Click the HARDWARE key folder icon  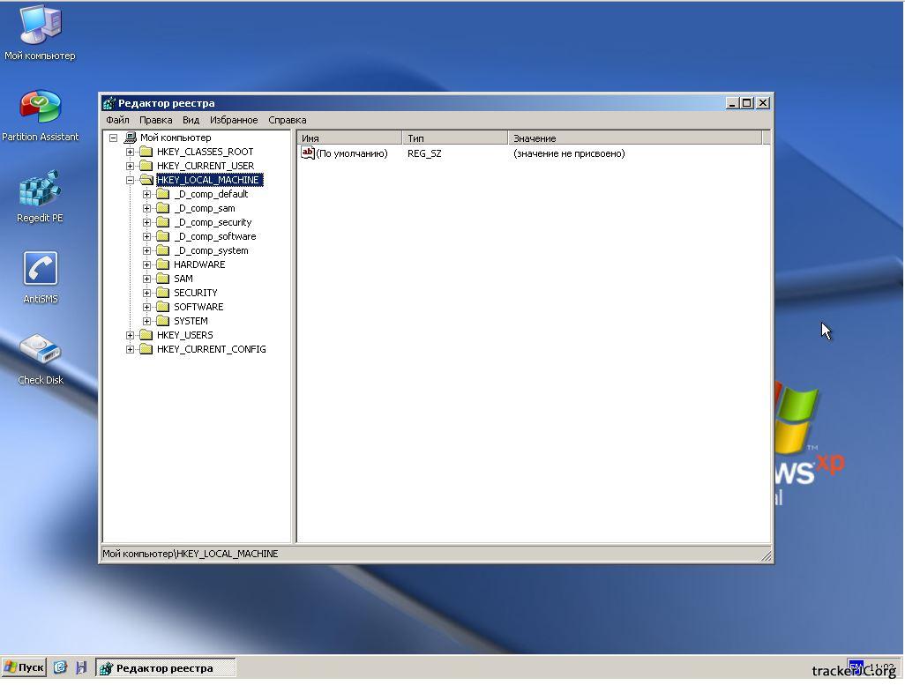tap(162, 264)
